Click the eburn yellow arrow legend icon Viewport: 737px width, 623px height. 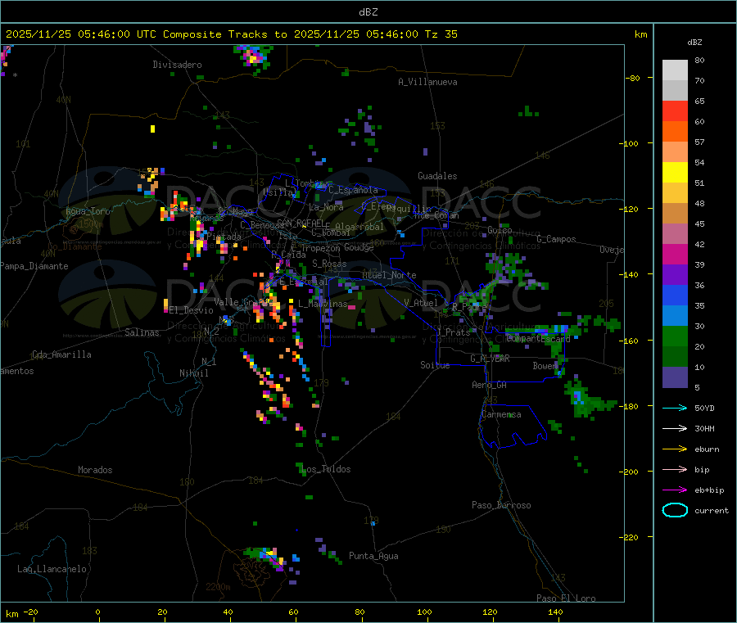point(675,449)
